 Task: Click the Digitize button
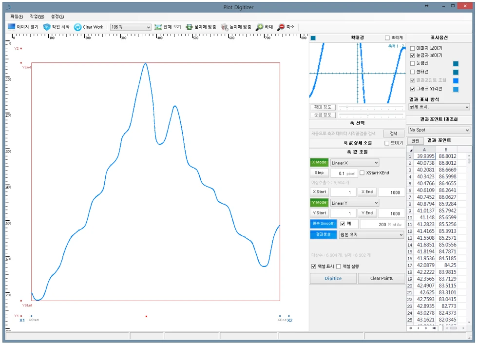click(333, 278)
